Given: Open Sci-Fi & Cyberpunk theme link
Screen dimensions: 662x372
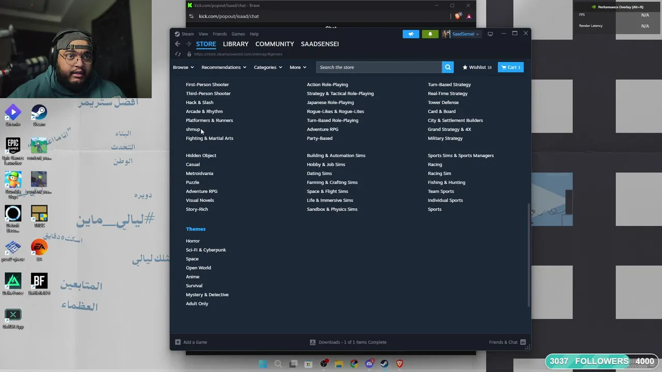Looking at the screenshot, I should 206,250.
